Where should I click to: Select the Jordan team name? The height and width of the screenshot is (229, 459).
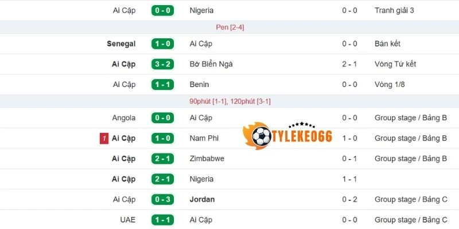pyautogui.click(x=201, y=199)
